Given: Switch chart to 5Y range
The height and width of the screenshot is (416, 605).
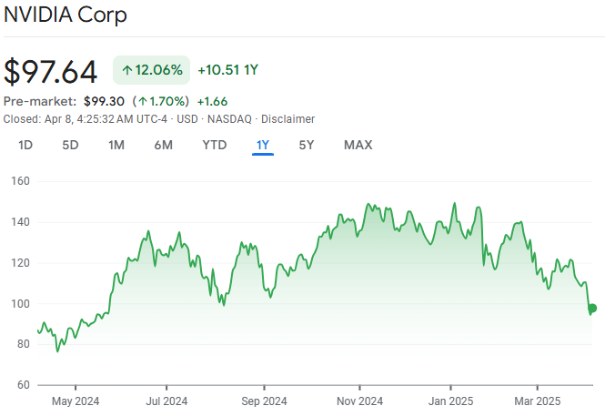Looking at the screenshot, I should (x=307, y=145).
